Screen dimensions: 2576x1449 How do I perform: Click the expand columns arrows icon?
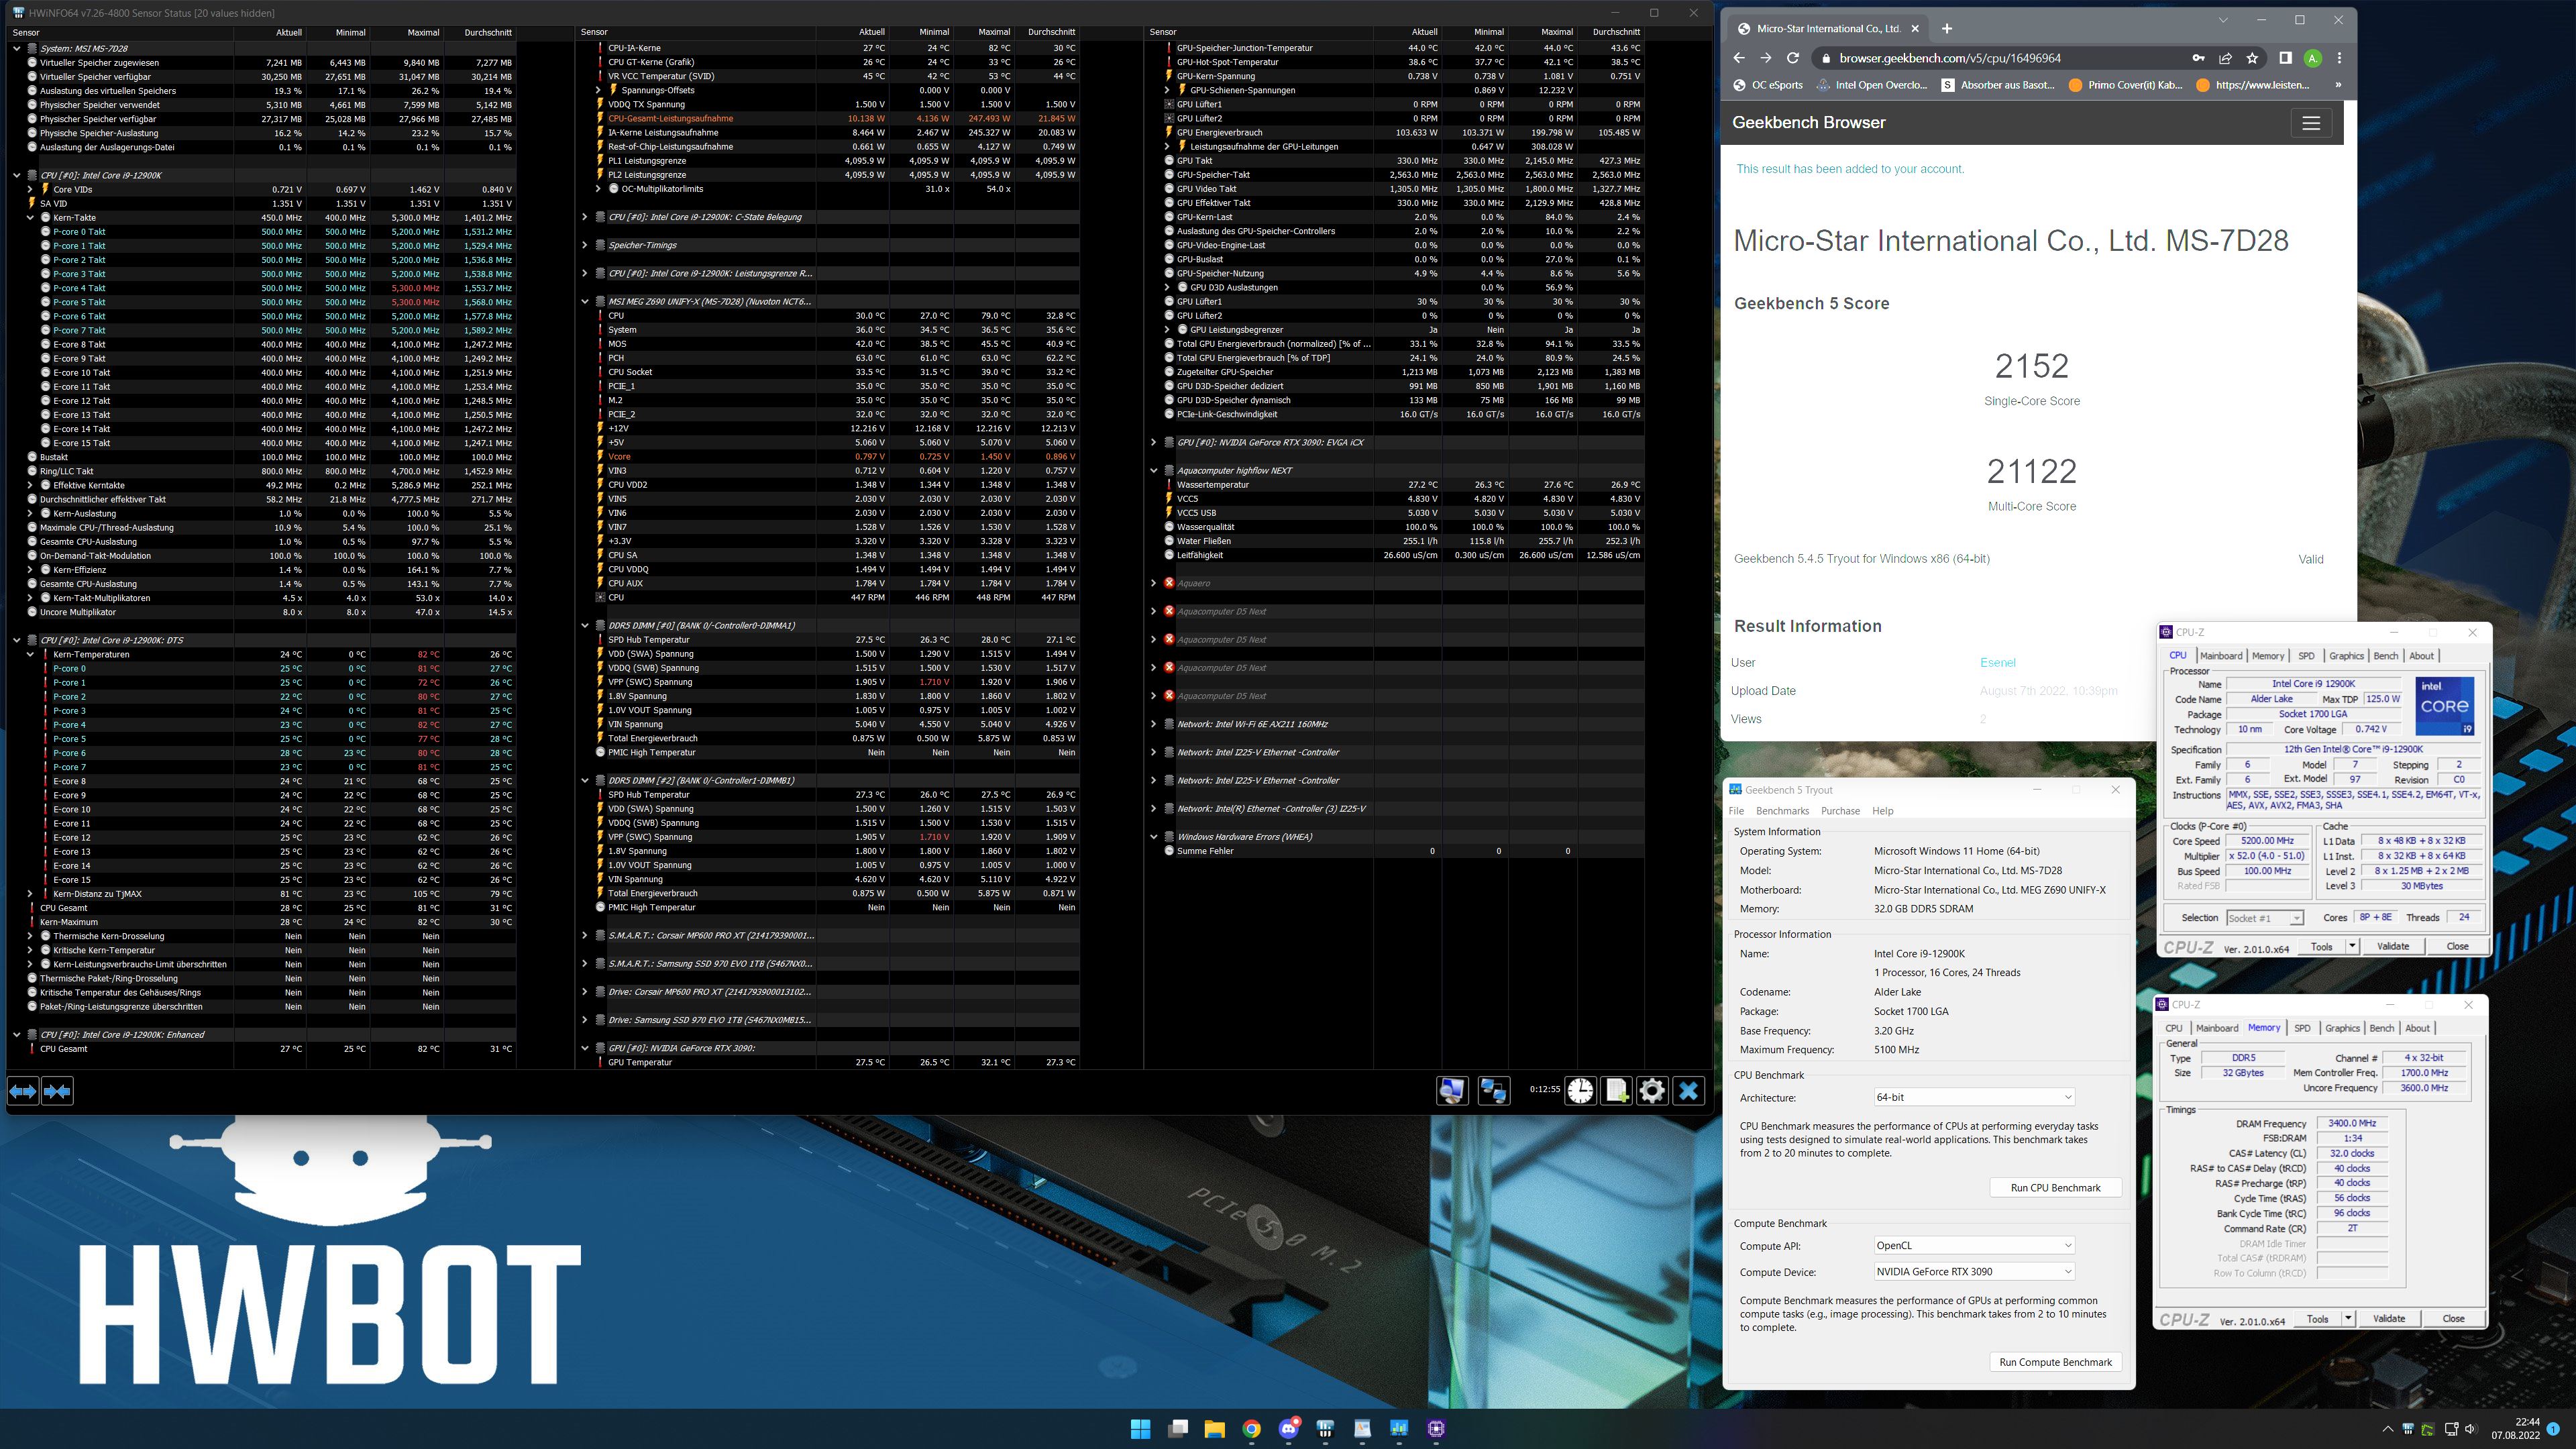pyautogui.click(x=23, y=1091)
